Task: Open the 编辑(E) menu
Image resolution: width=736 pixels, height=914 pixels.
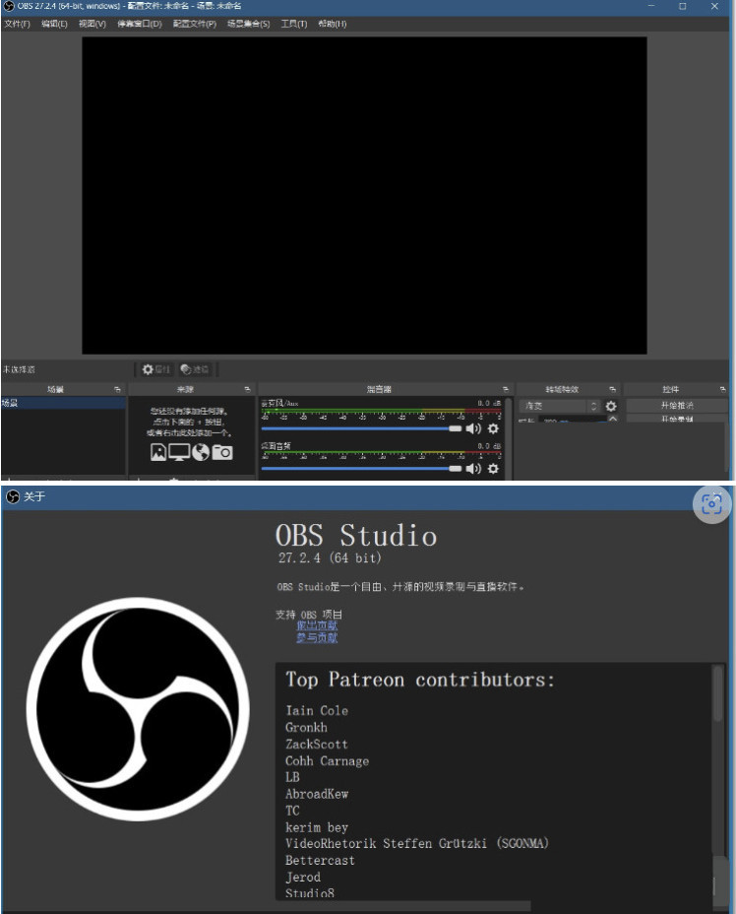Action: tap(54, 24)
